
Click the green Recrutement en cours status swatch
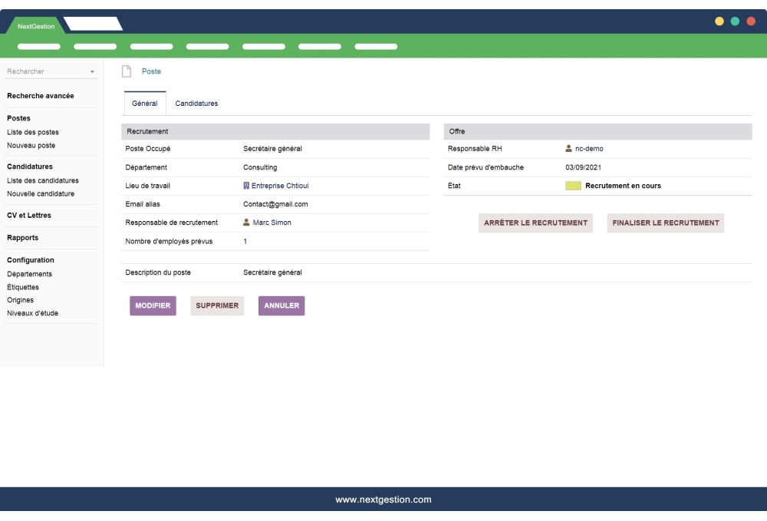pyautogui.click(x=572, y=185)
